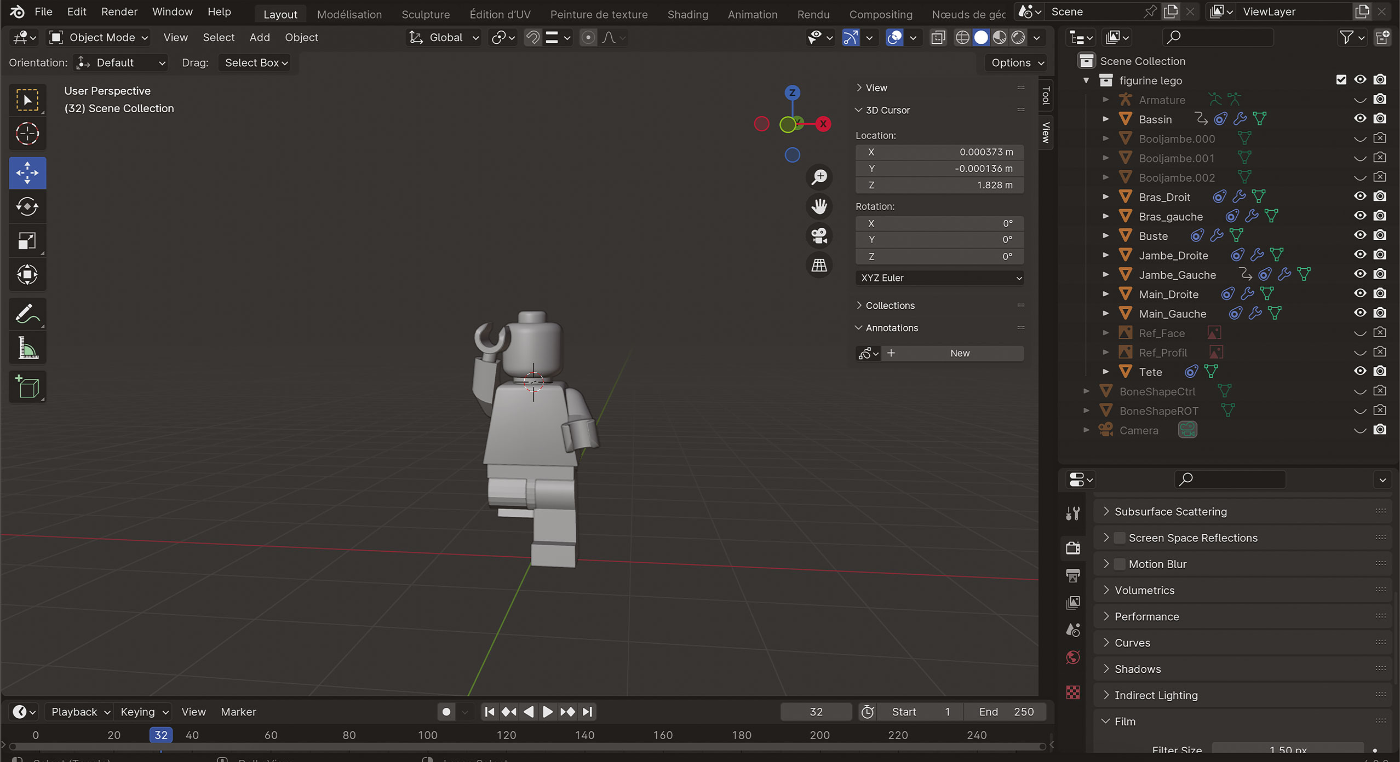Enable the Motion Blur checkbox
Screen dimensions: 1400x762
click(1120, 564)
